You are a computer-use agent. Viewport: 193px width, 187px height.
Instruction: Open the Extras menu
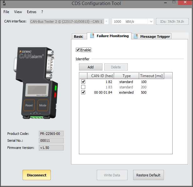coord(31,12)
